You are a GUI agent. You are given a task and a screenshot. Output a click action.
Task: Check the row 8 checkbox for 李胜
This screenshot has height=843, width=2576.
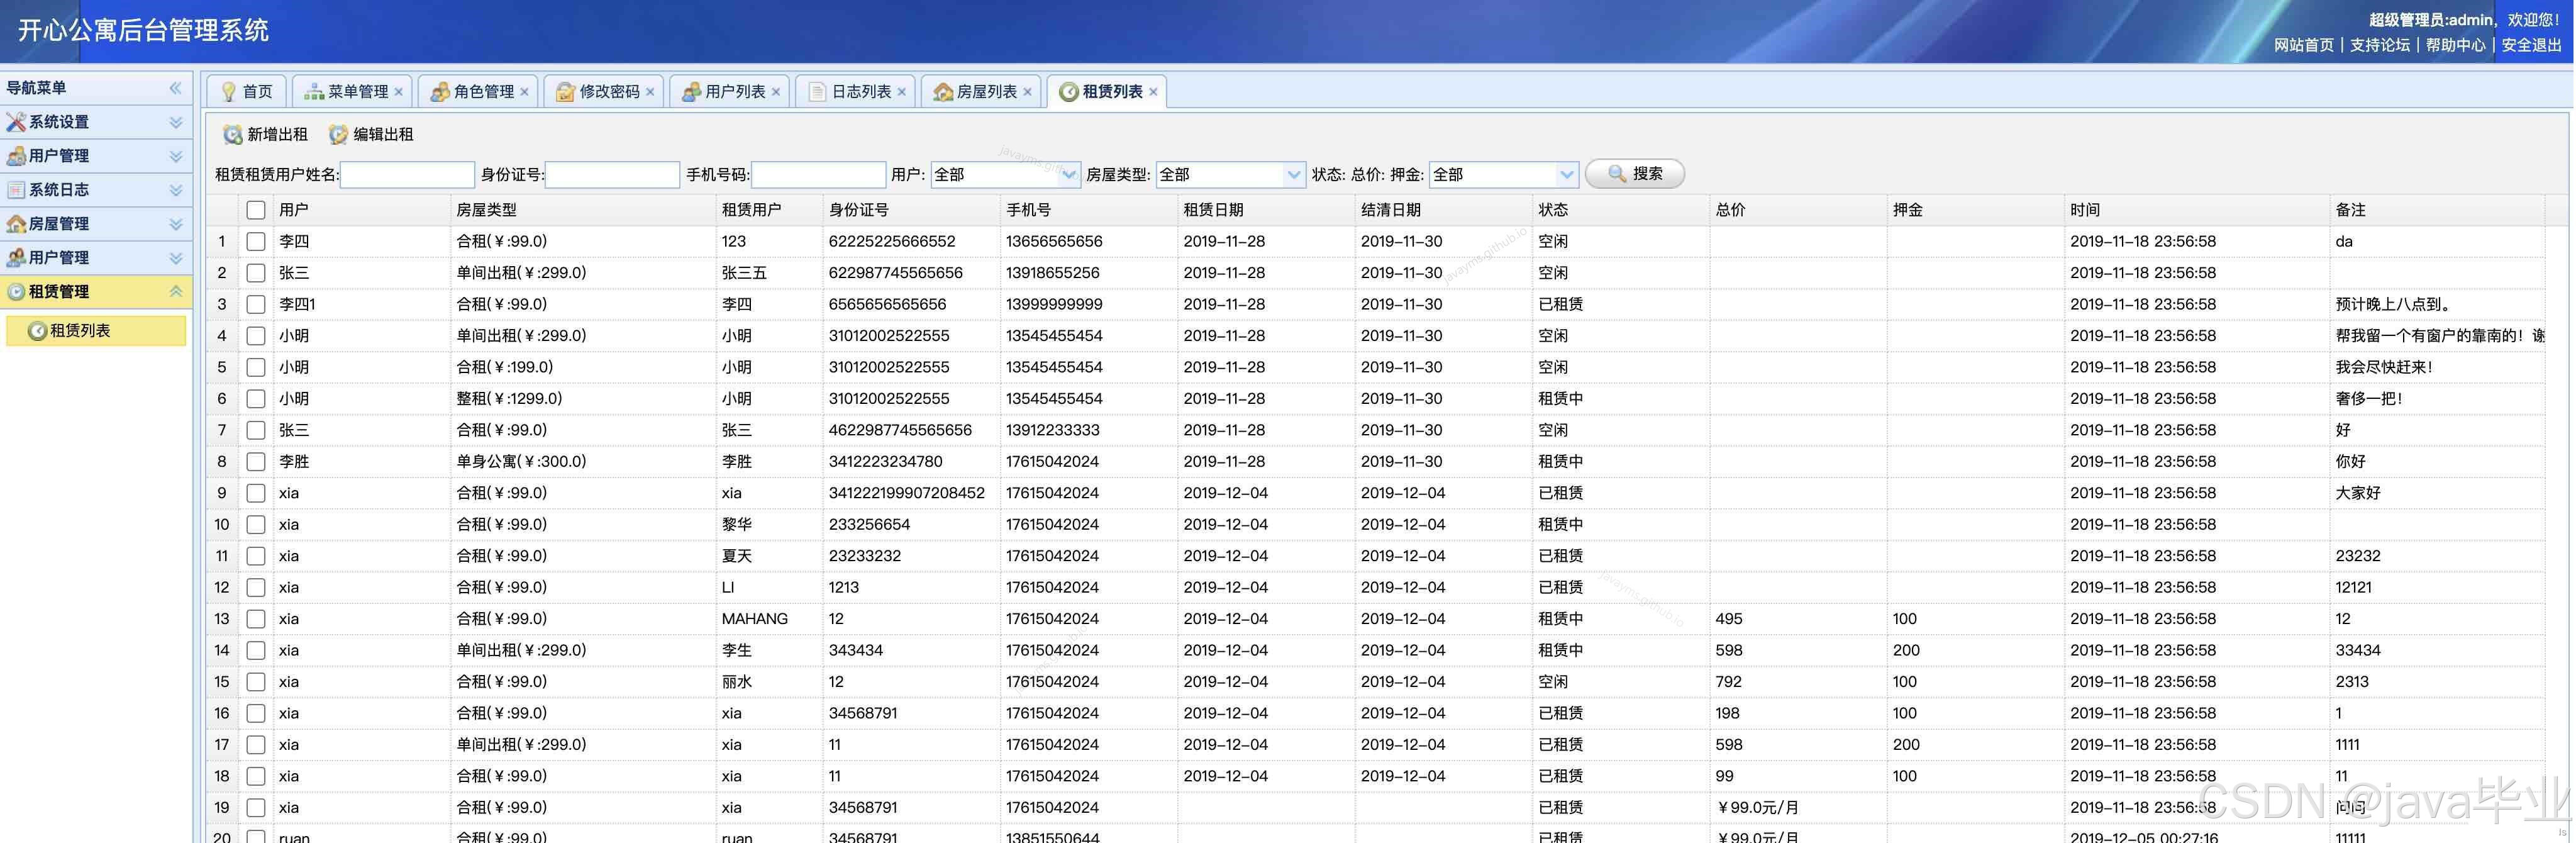click(x=256, y=462)
